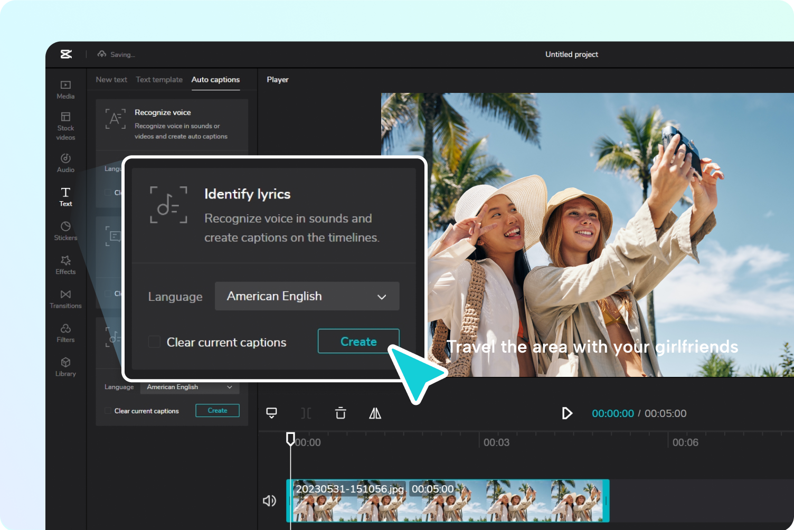Delete the selected clip with trash icon
This screenshot has height=530, width=794.
pyautogui.click(x=341, y=413)
